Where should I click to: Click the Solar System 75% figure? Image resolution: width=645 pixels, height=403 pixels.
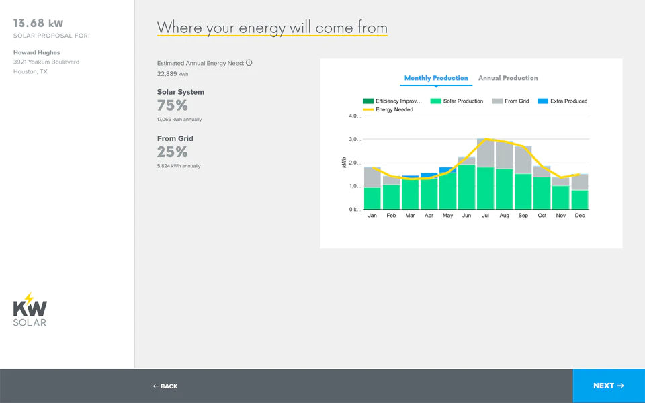(x=173, y=105)
